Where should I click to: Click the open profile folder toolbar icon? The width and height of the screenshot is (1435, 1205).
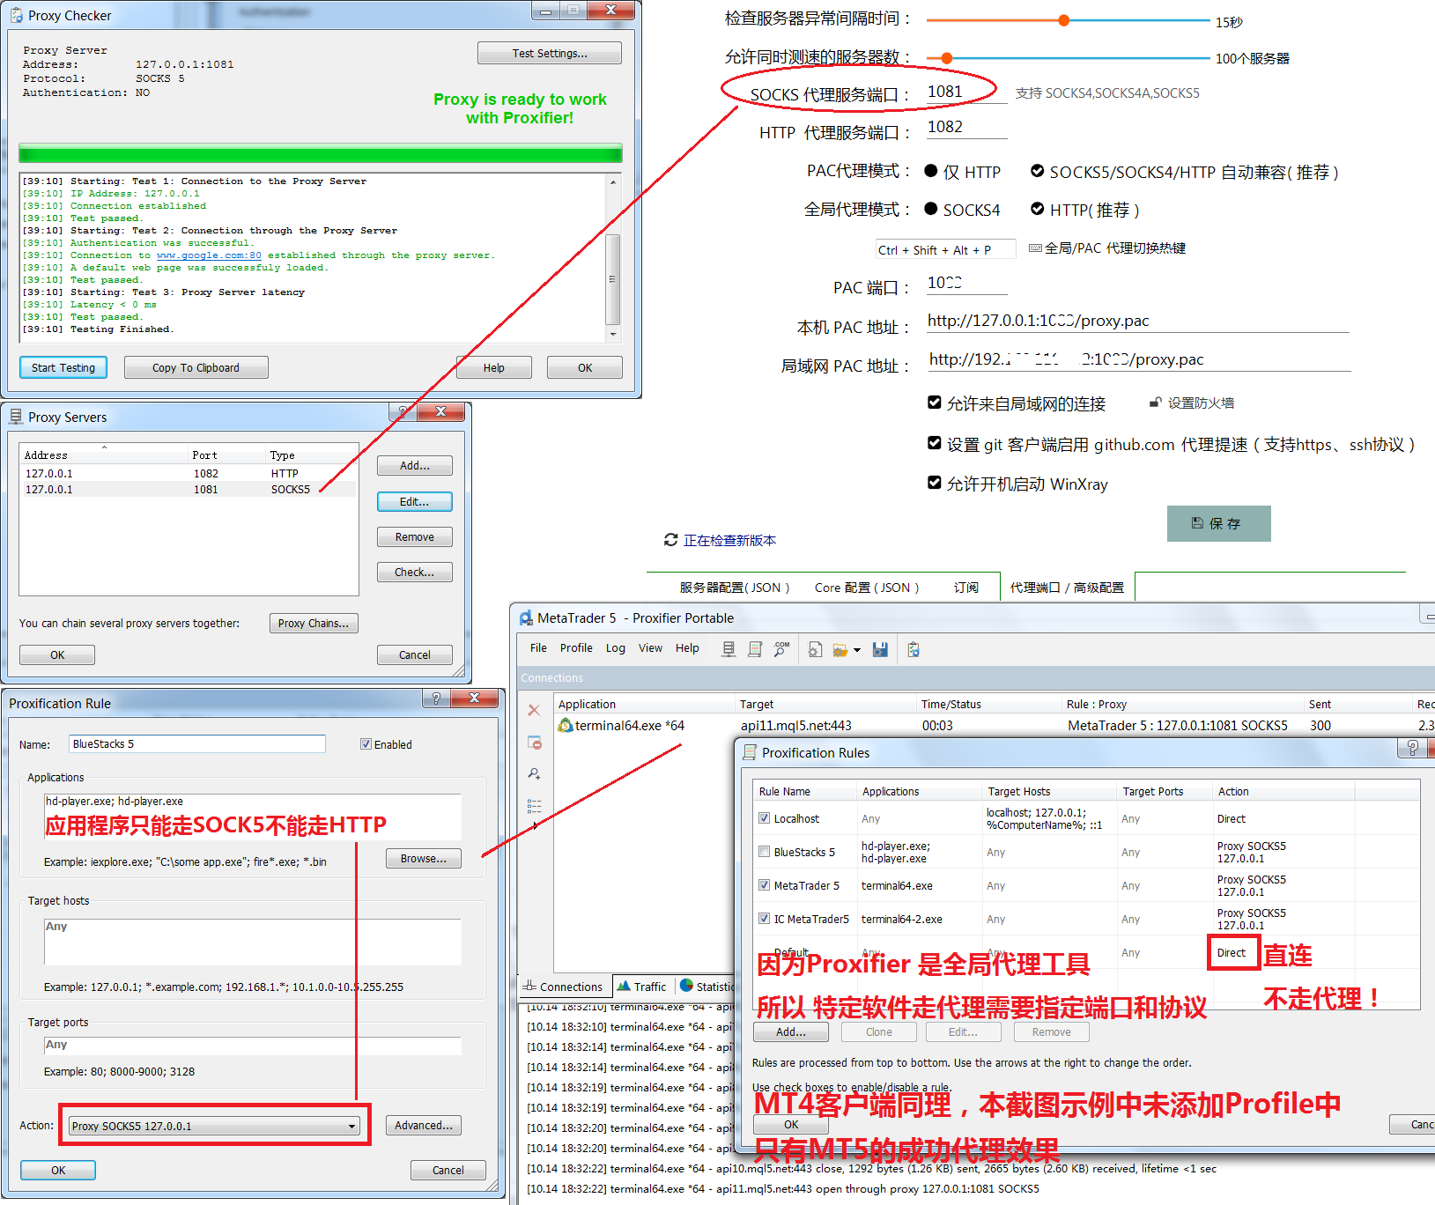(840, 650)
